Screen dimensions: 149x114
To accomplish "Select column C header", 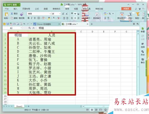I will 81,32.
